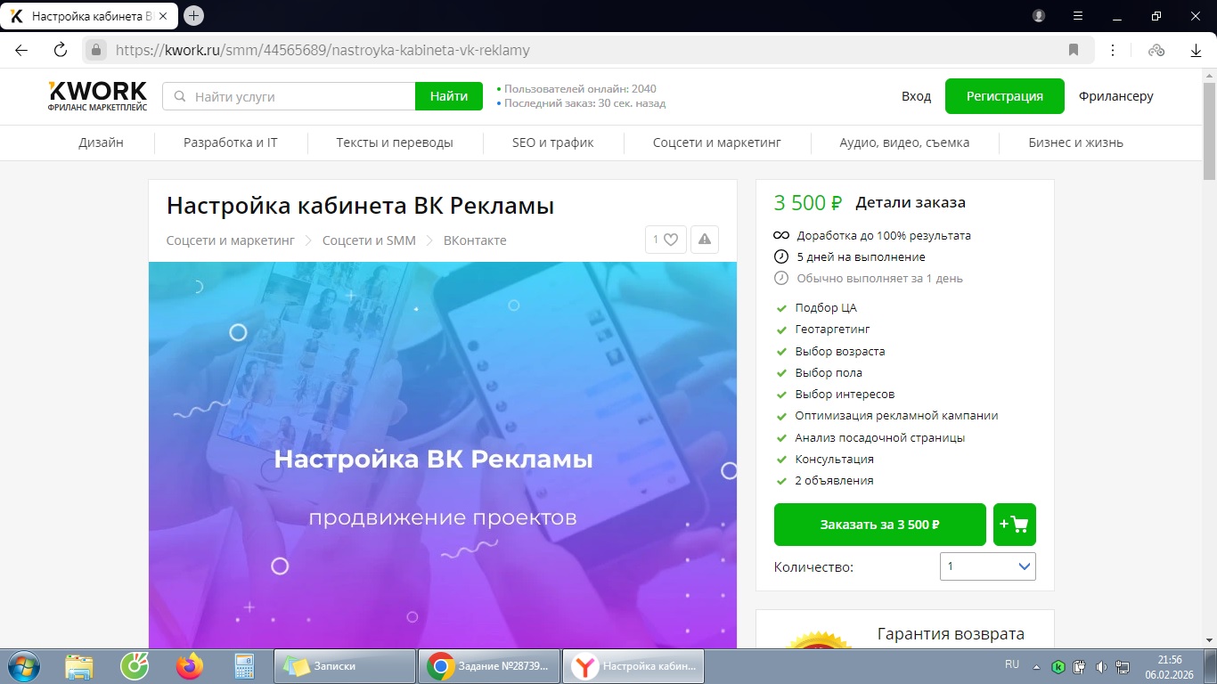Select the Настройка кабинета browser tab
The width and height of the screenshot is (1217, 684).
tap(89, 16)
